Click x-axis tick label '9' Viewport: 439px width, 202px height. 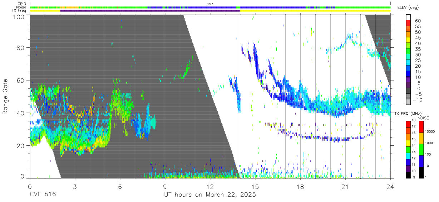[x=165, y=187]
